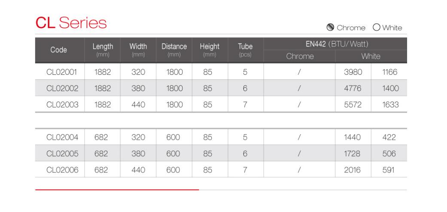
Task: Click the Length (mm) column header
Action: click(103, 50)
